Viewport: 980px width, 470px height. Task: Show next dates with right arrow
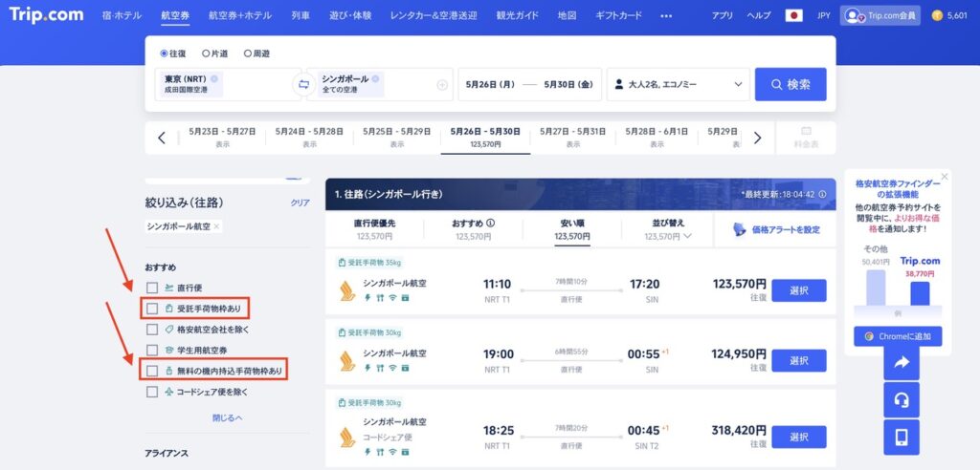pyautogui.click(x=757, y=138)
